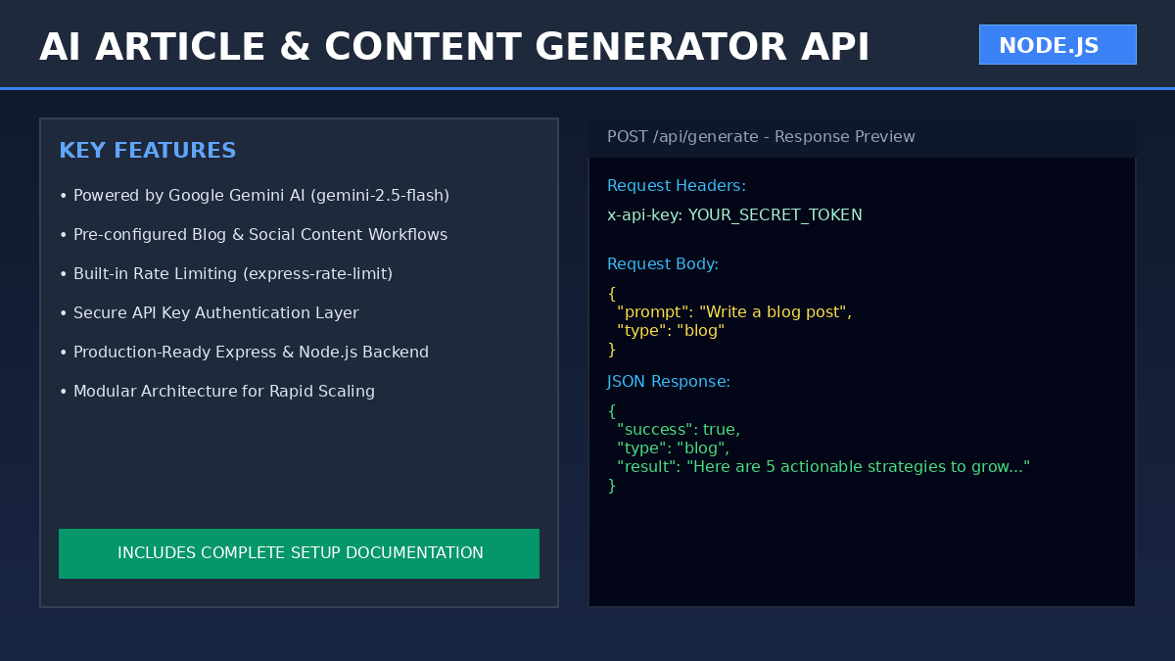Screen dimensions: 1175x661
Task: Select the "success": true line
Action: point(679,430)
